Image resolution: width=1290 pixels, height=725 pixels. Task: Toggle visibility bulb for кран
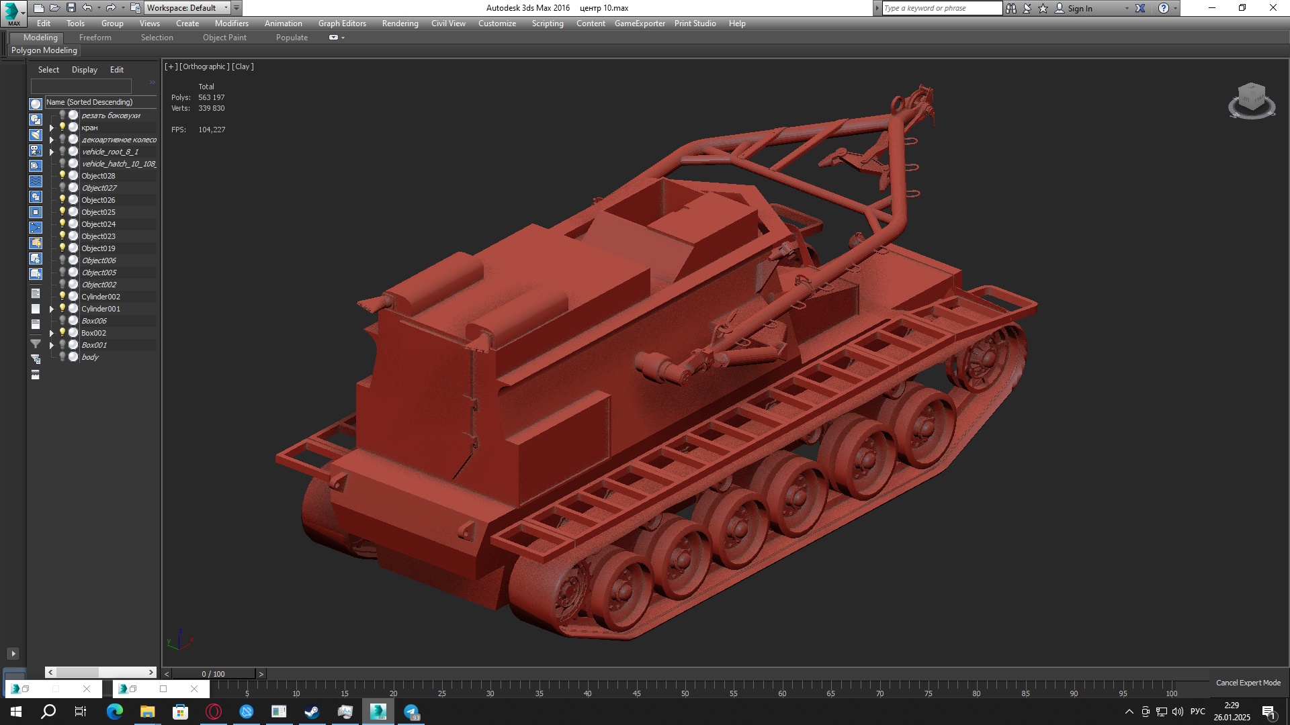[x=62, y=128]
